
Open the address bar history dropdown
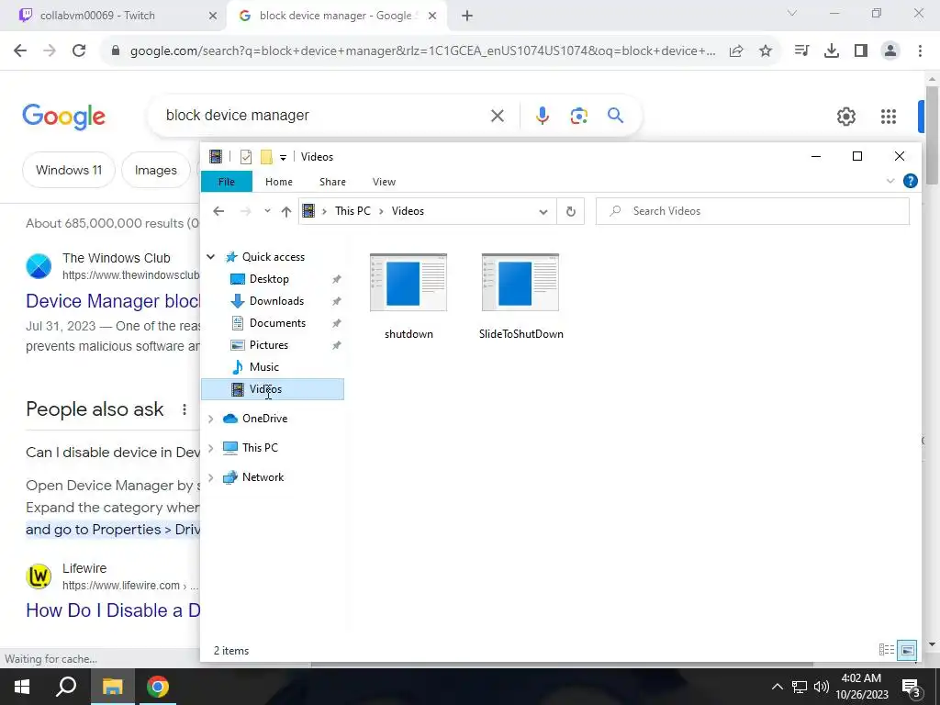(543, 211)
